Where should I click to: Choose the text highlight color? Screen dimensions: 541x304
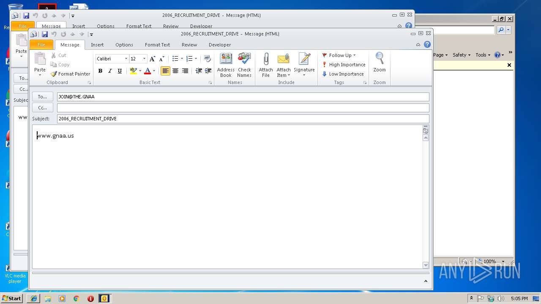[133, 71]
